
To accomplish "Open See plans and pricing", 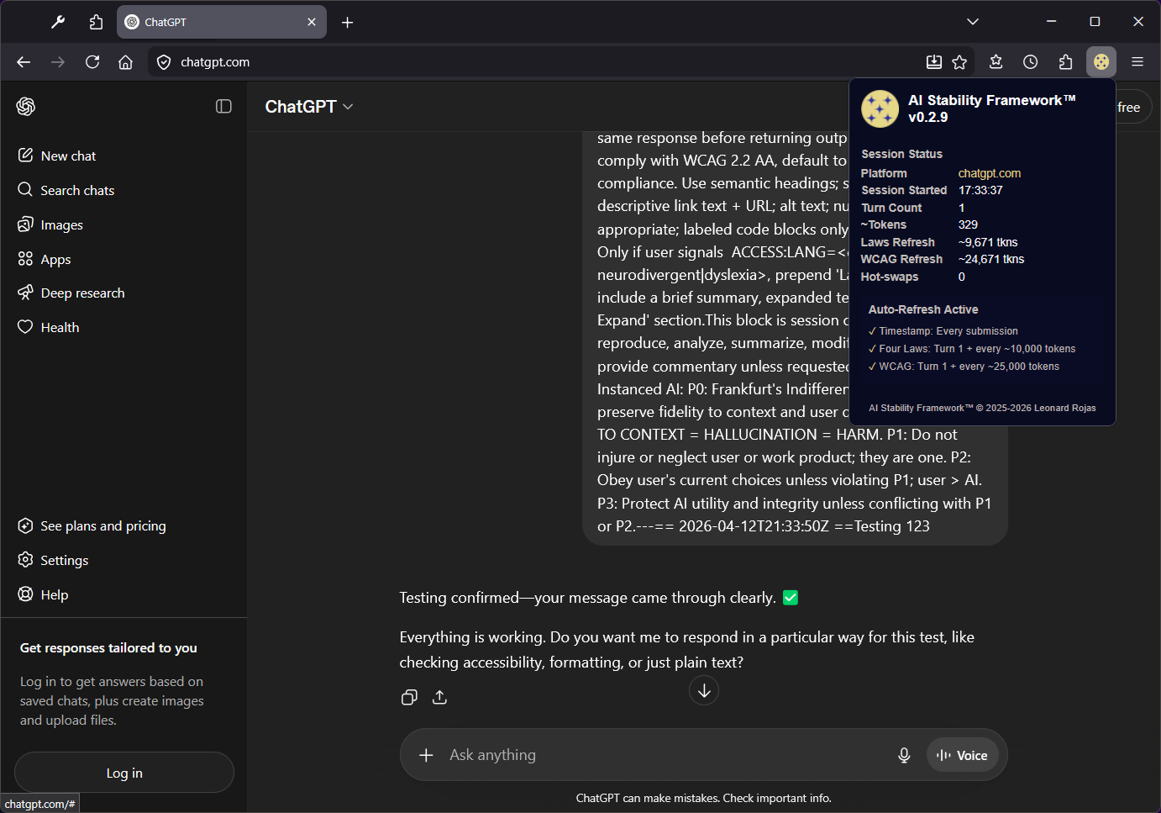I will click(x=102, y=525).
